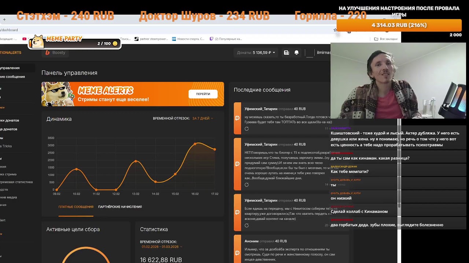Open the user avatar in the header
The image size is (469, 263).
[x=310, y=53]
